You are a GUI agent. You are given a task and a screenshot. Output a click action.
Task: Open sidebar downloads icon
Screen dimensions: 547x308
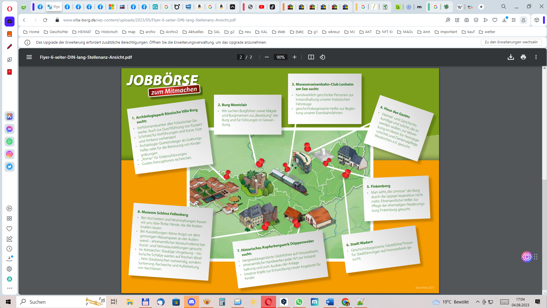[x=9, y=258]
